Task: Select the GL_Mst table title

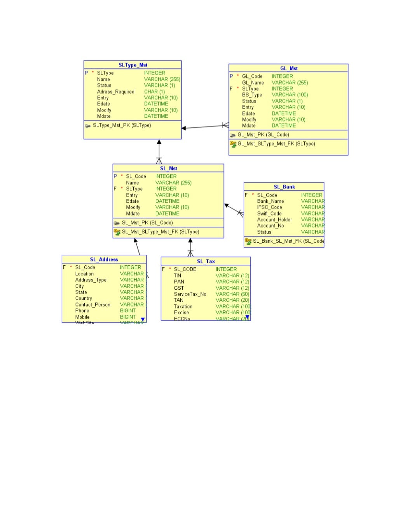Action: point(289,68)
